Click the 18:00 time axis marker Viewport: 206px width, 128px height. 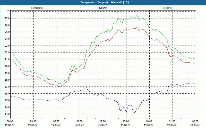pyautogui.click(x=149, y=121)
